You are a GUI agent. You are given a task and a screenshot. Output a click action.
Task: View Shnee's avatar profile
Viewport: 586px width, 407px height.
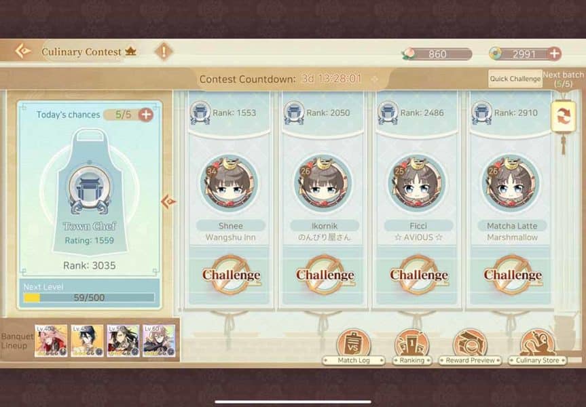pyautogui.click(x=229, y=184)
